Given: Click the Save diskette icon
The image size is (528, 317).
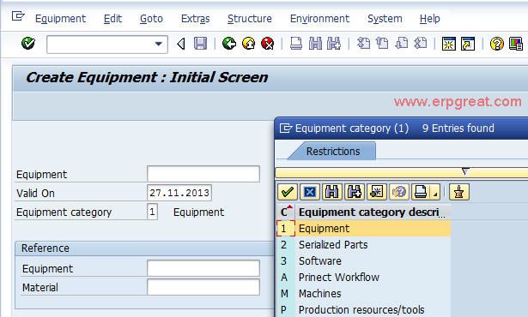Looking at the screenshot, I should (200, 44).
